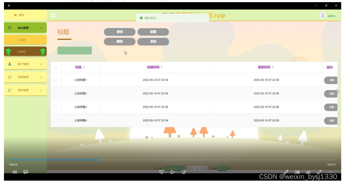Click 更新时间 of 公告标题4 row
Viewport: 343px width, 184px height.
(x=266, y=121)
